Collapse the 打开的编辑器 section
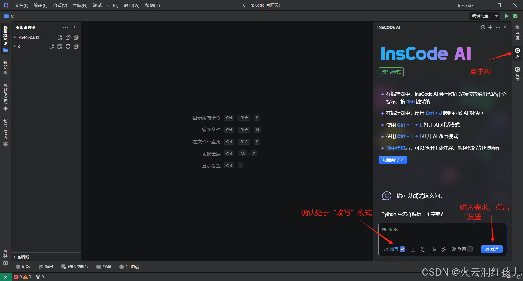523x281 pixels. click(15, 37)
